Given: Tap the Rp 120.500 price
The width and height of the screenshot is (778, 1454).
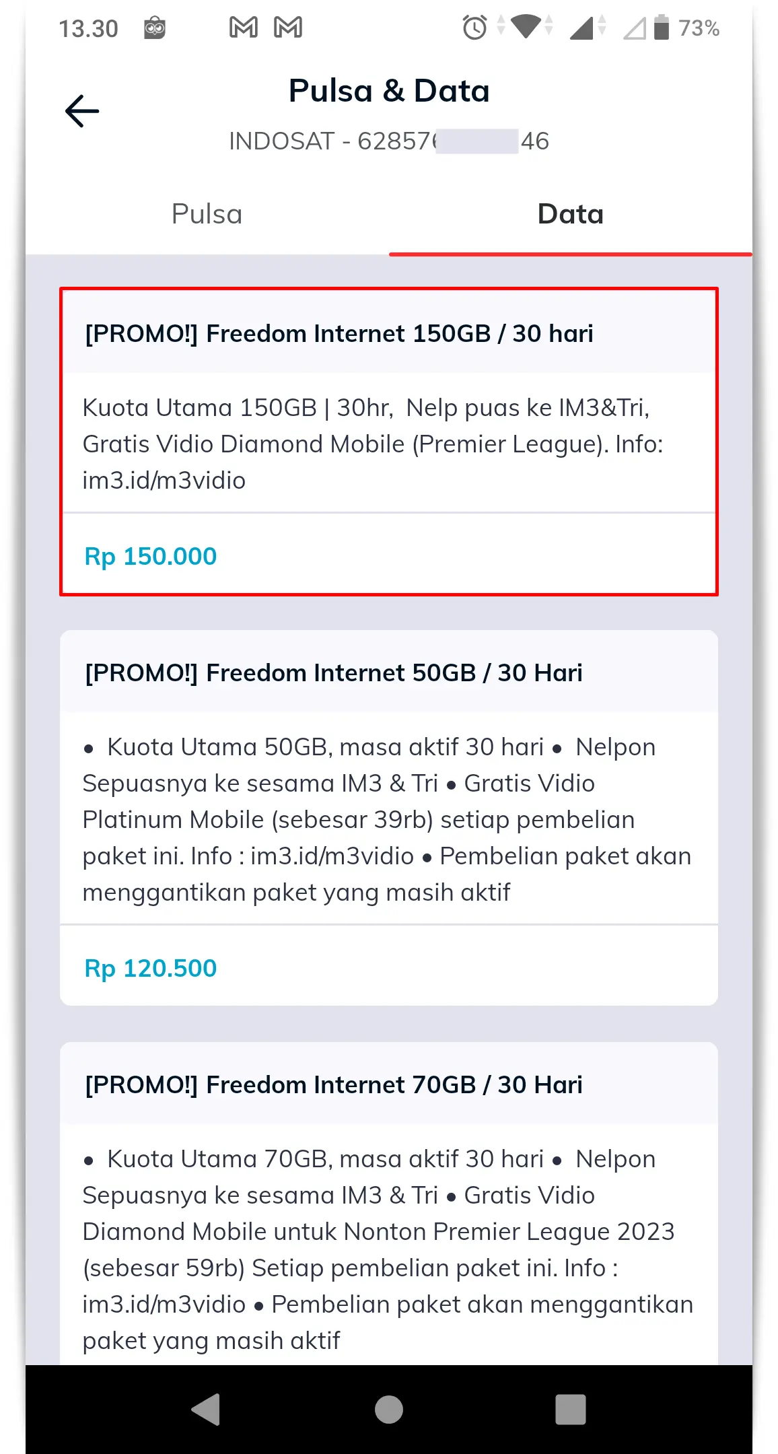Looking at the screenshot, I should pos(151,968).
